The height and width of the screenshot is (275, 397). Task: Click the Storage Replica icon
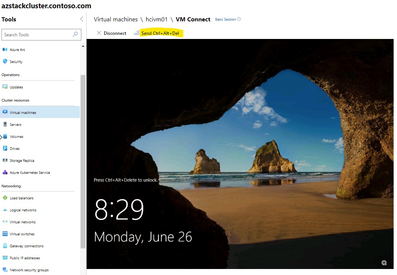[x=5, y=160]
